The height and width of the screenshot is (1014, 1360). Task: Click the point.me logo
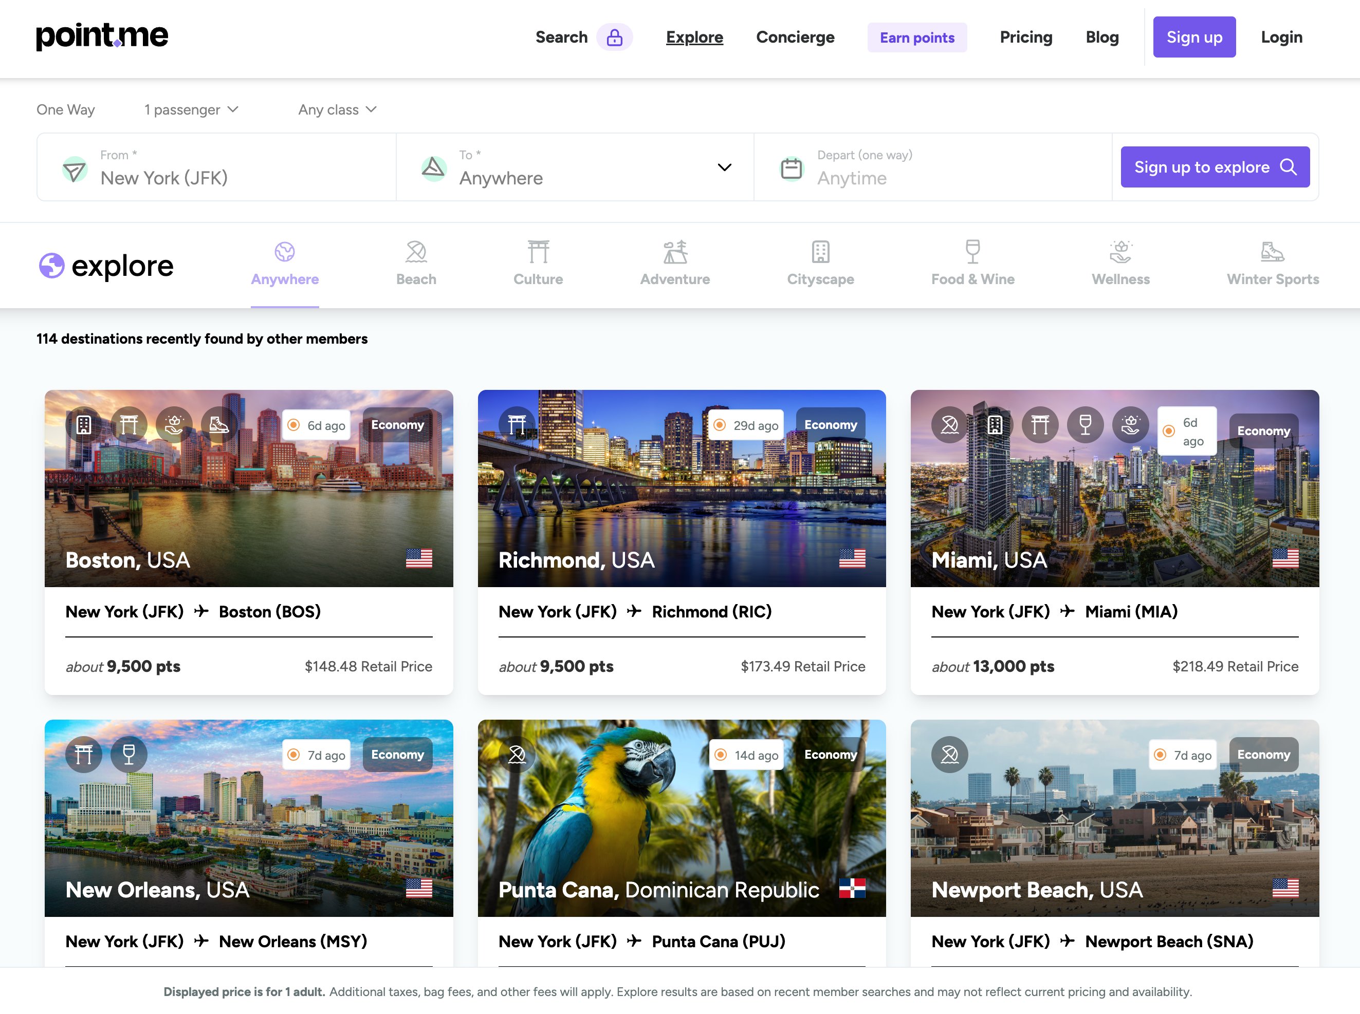click(x=102, y=36)
